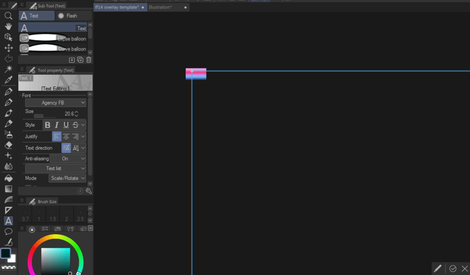
Task: Select the Eraser tool
Action: point(8,145)
